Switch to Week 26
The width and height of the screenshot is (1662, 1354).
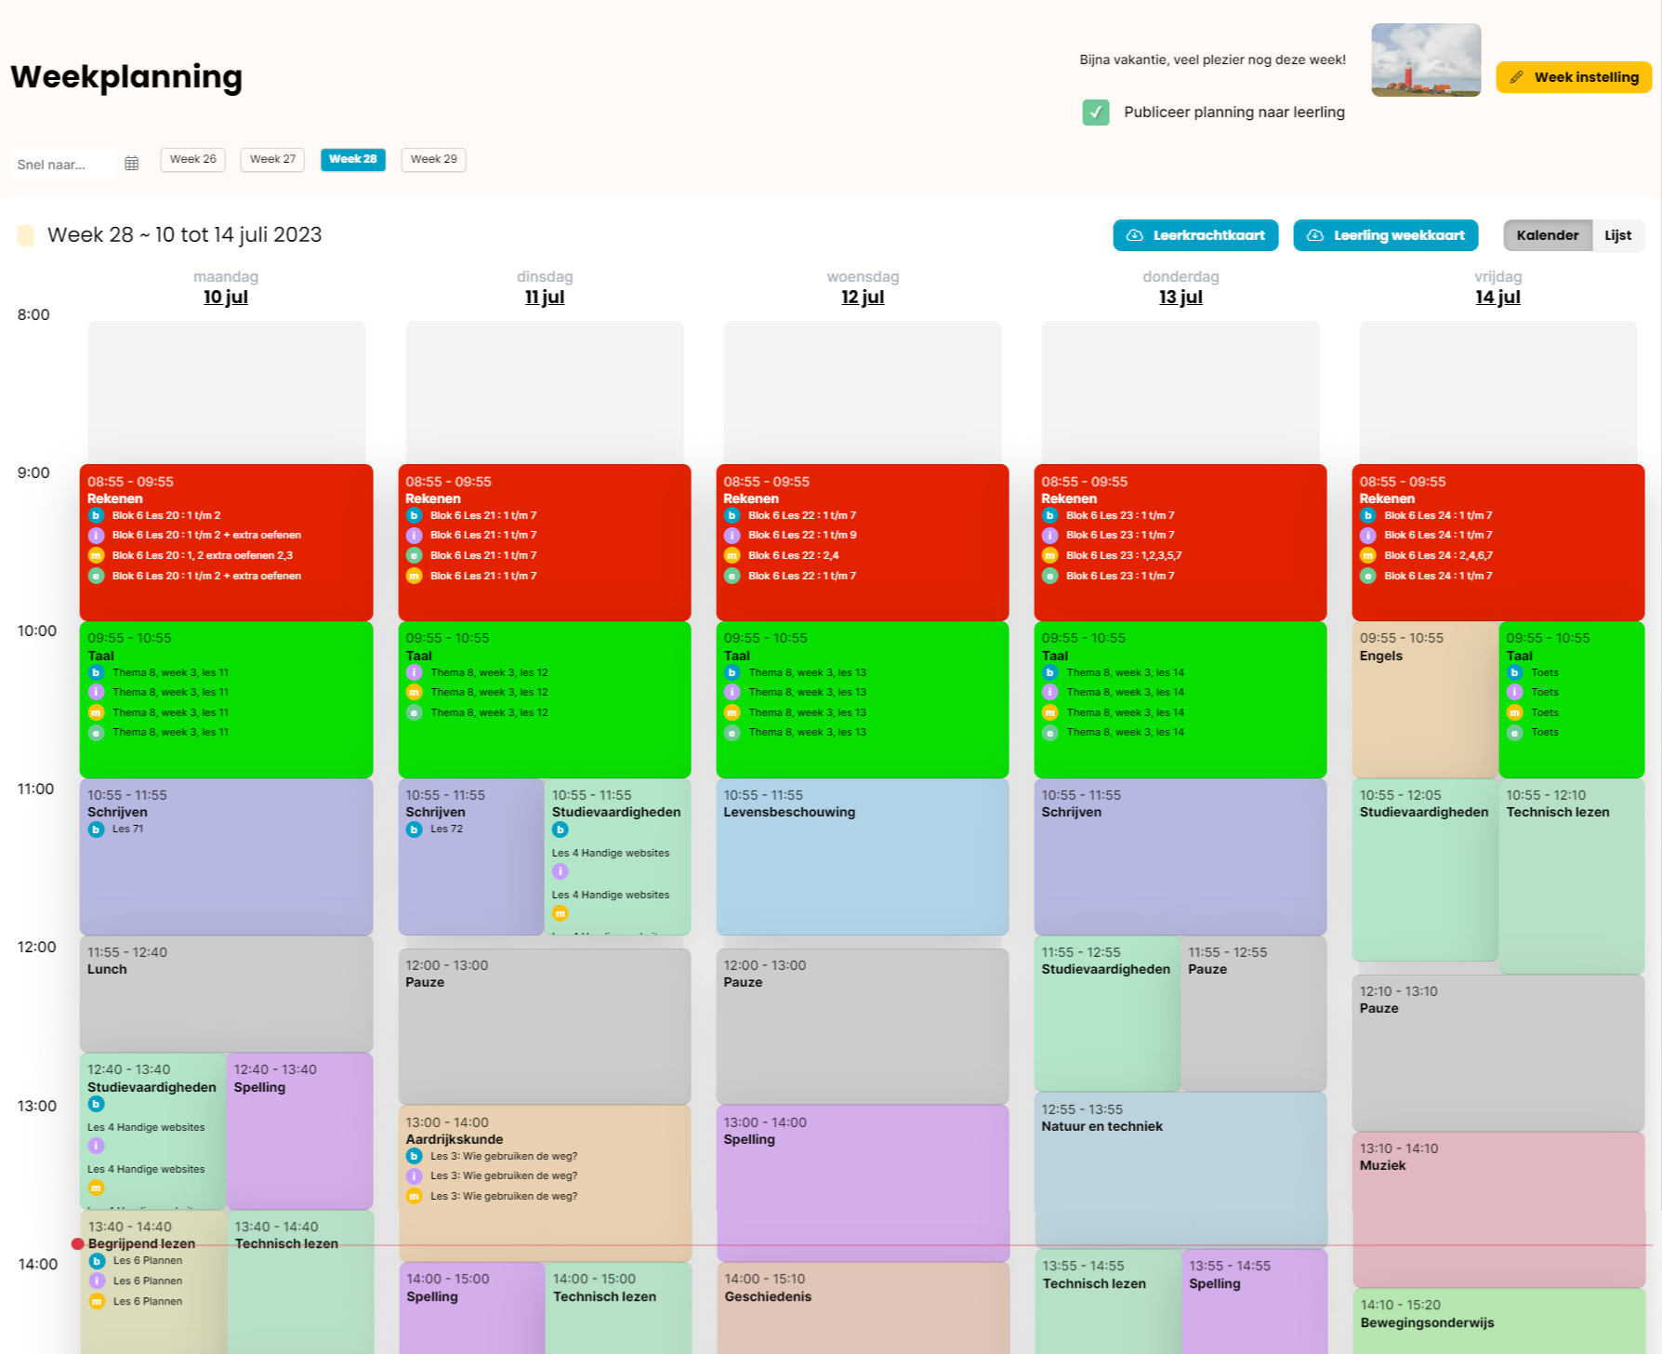pos(192,159)
